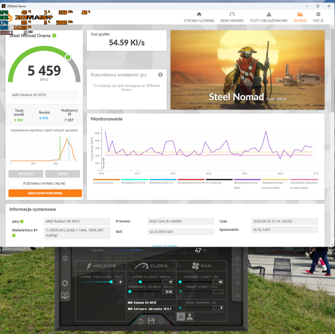
Task: Click the SystemInfo version v5.92.1497
Action: pos(285,230)
